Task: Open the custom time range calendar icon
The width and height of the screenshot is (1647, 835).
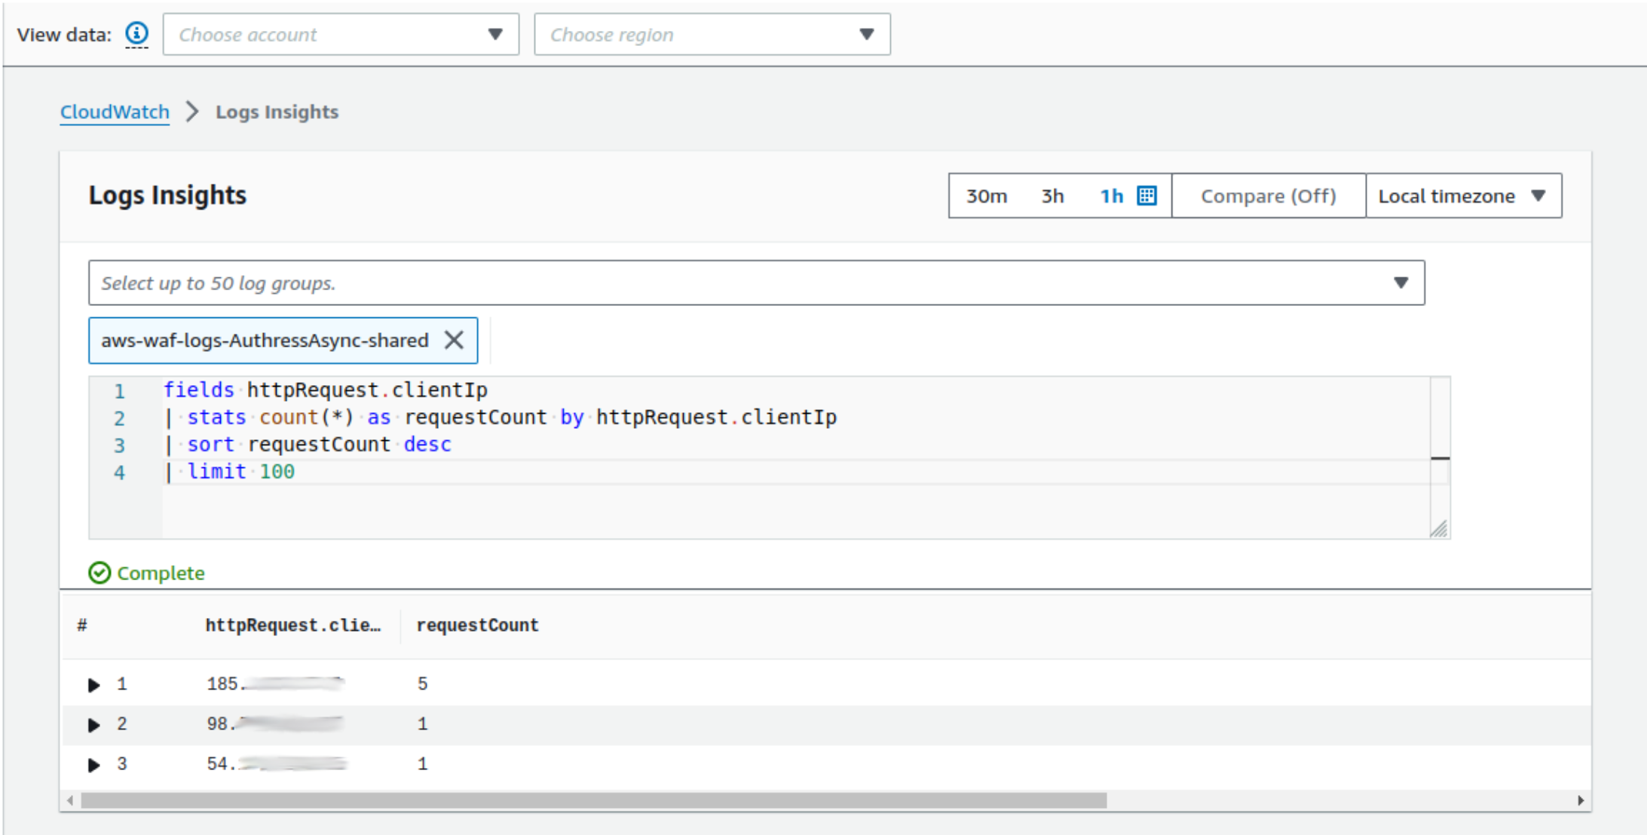Action: pos(1146,196)
